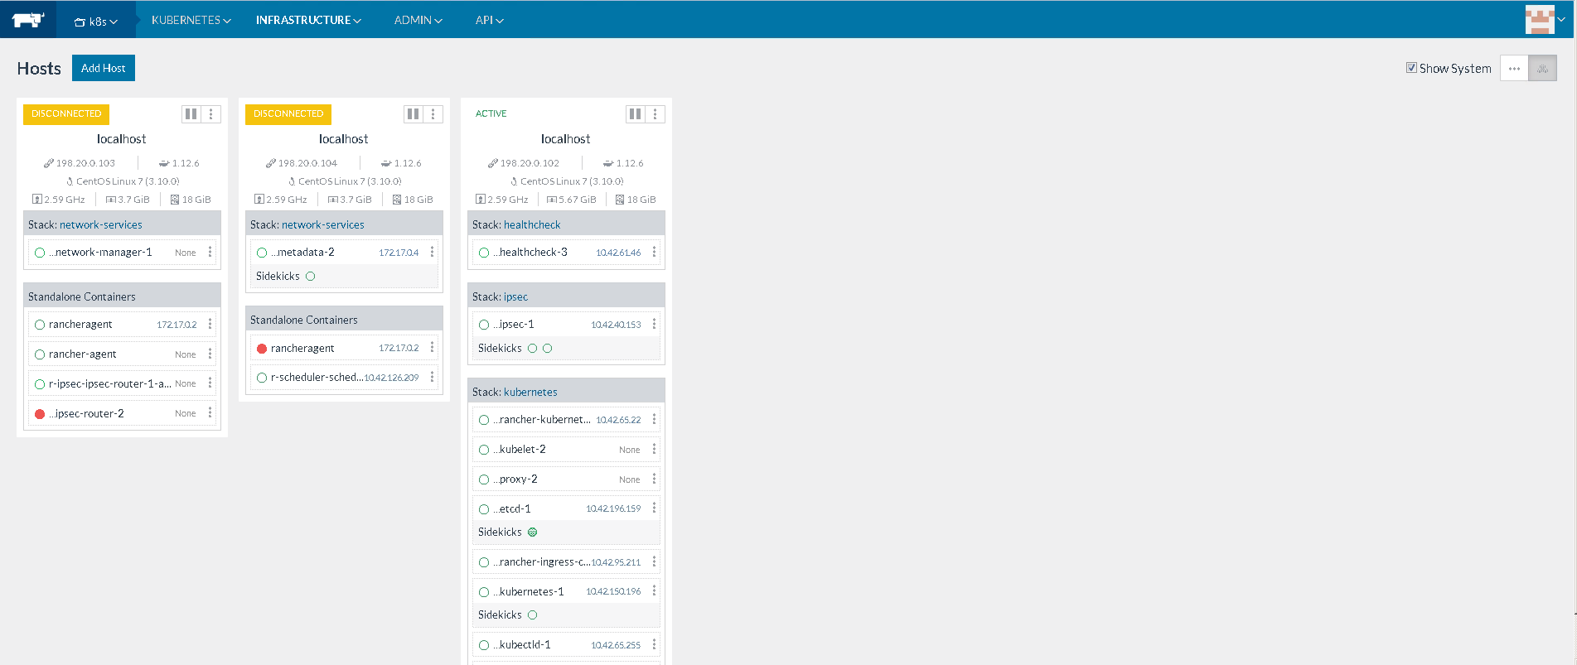The height and width of the screenshot is (665, 1577).
Task: Open actions menu for 198.20.0.102 host
Action: click(x=655, y=114)
